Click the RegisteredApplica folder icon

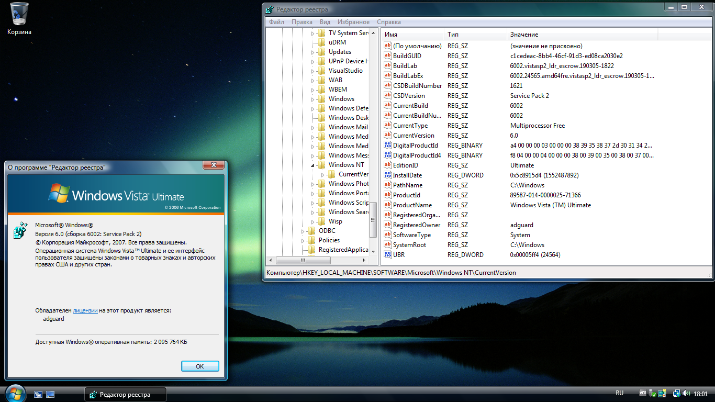click(x=311, y=250)
